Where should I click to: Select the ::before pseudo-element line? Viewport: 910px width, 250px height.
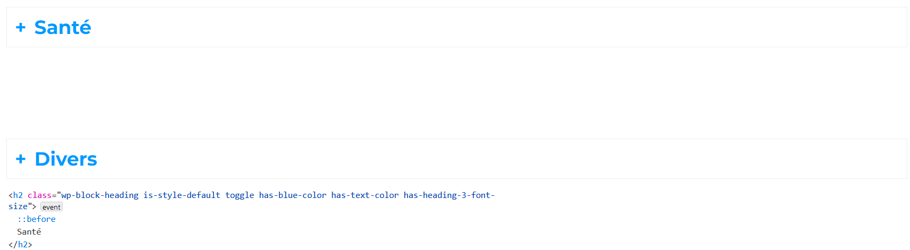pos(36,219)
